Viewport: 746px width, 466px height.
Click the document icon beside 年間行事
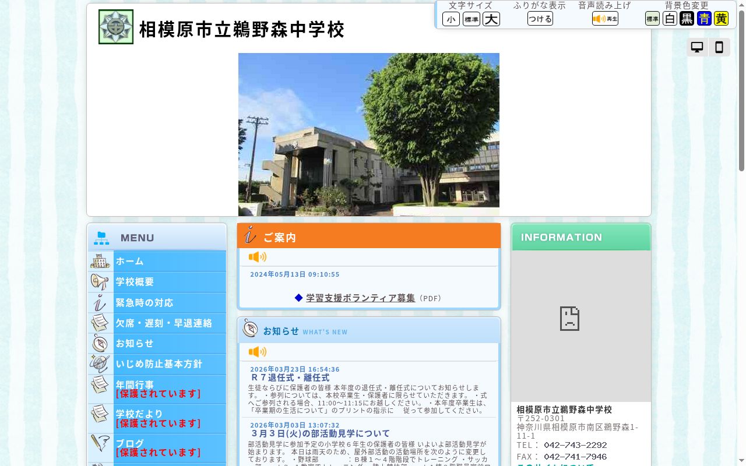(x=100, y=384)
